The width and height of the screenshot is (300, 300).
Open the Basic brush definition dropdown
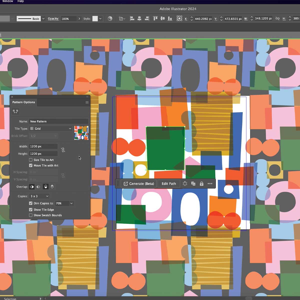(x=43, y=18)
